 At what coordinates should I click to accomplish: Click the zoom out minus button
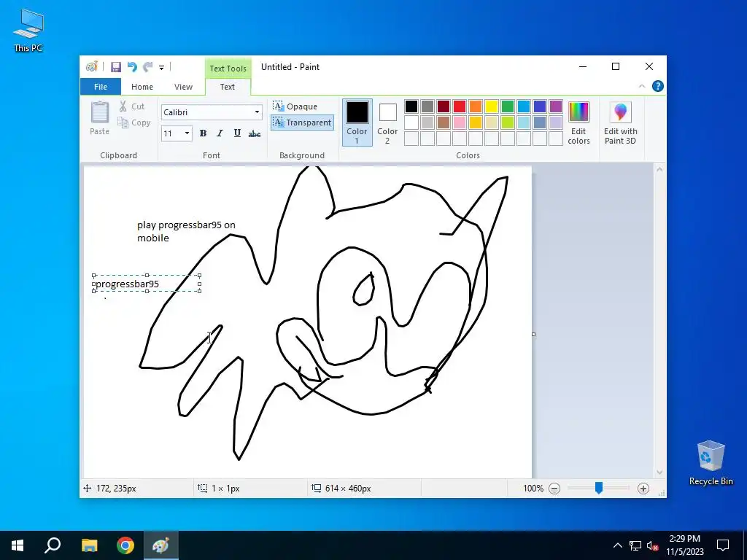click(x=554, y=489)
